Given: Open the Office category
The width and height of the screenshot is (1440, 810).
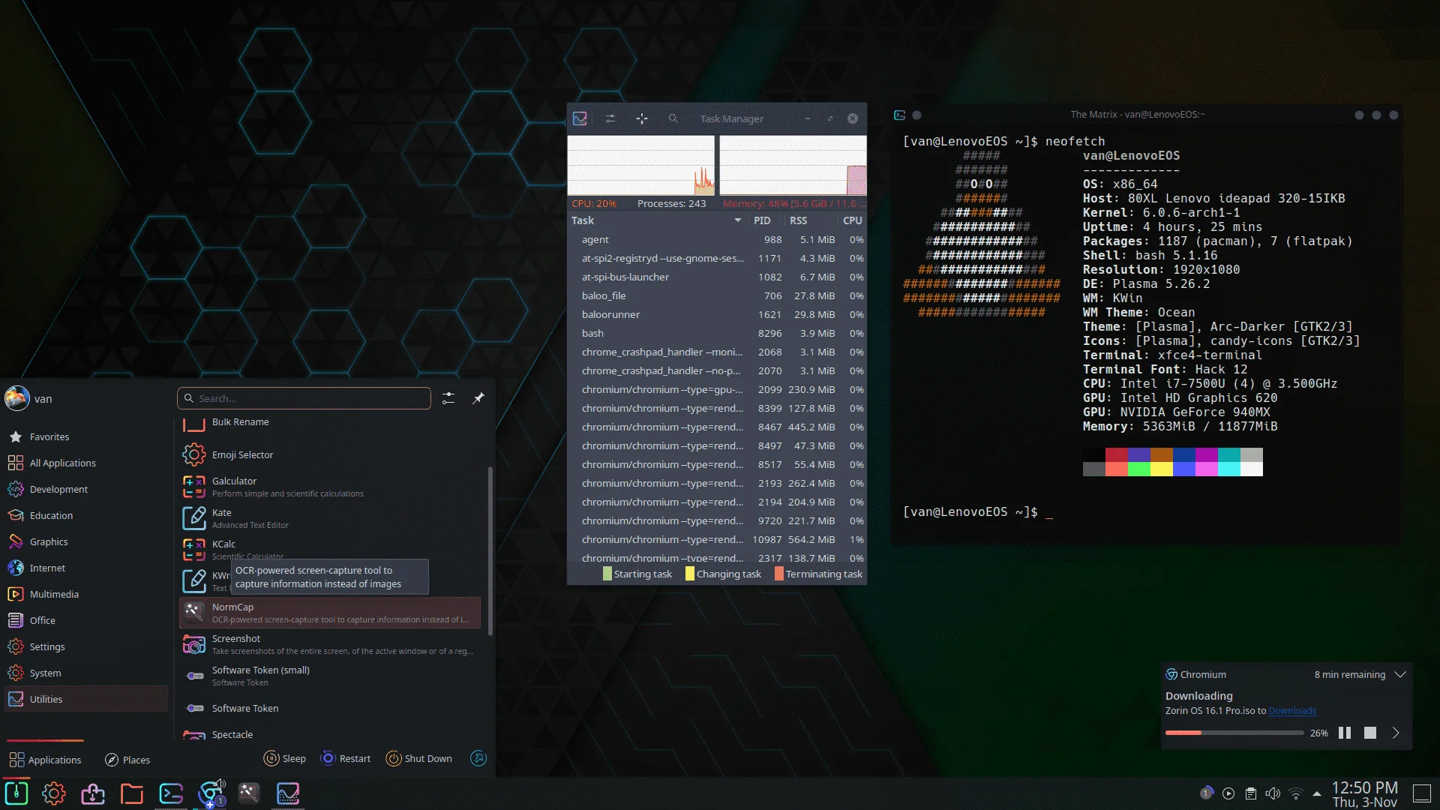Looking at the screenshot, I should [86, 620].
